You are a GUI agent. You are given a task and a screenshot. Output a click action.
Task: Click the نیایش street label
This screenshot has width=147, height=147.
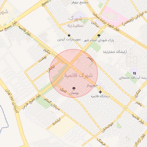coord(51,69)
